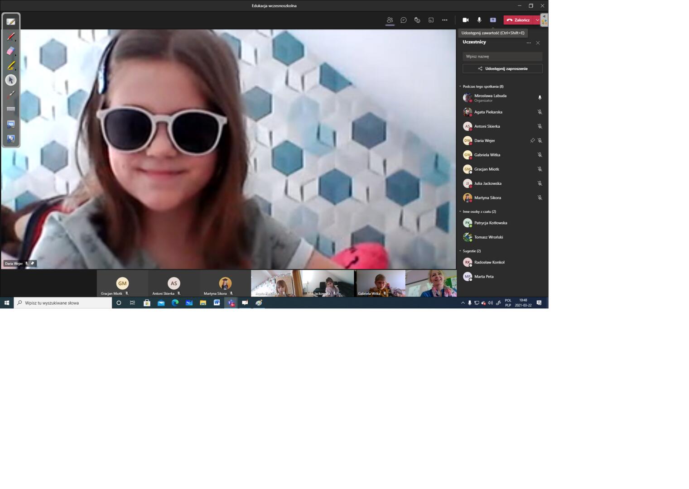689x489 pixels.
Task: Select the yellow highlighter tool
Action: (x=11, y=66)
